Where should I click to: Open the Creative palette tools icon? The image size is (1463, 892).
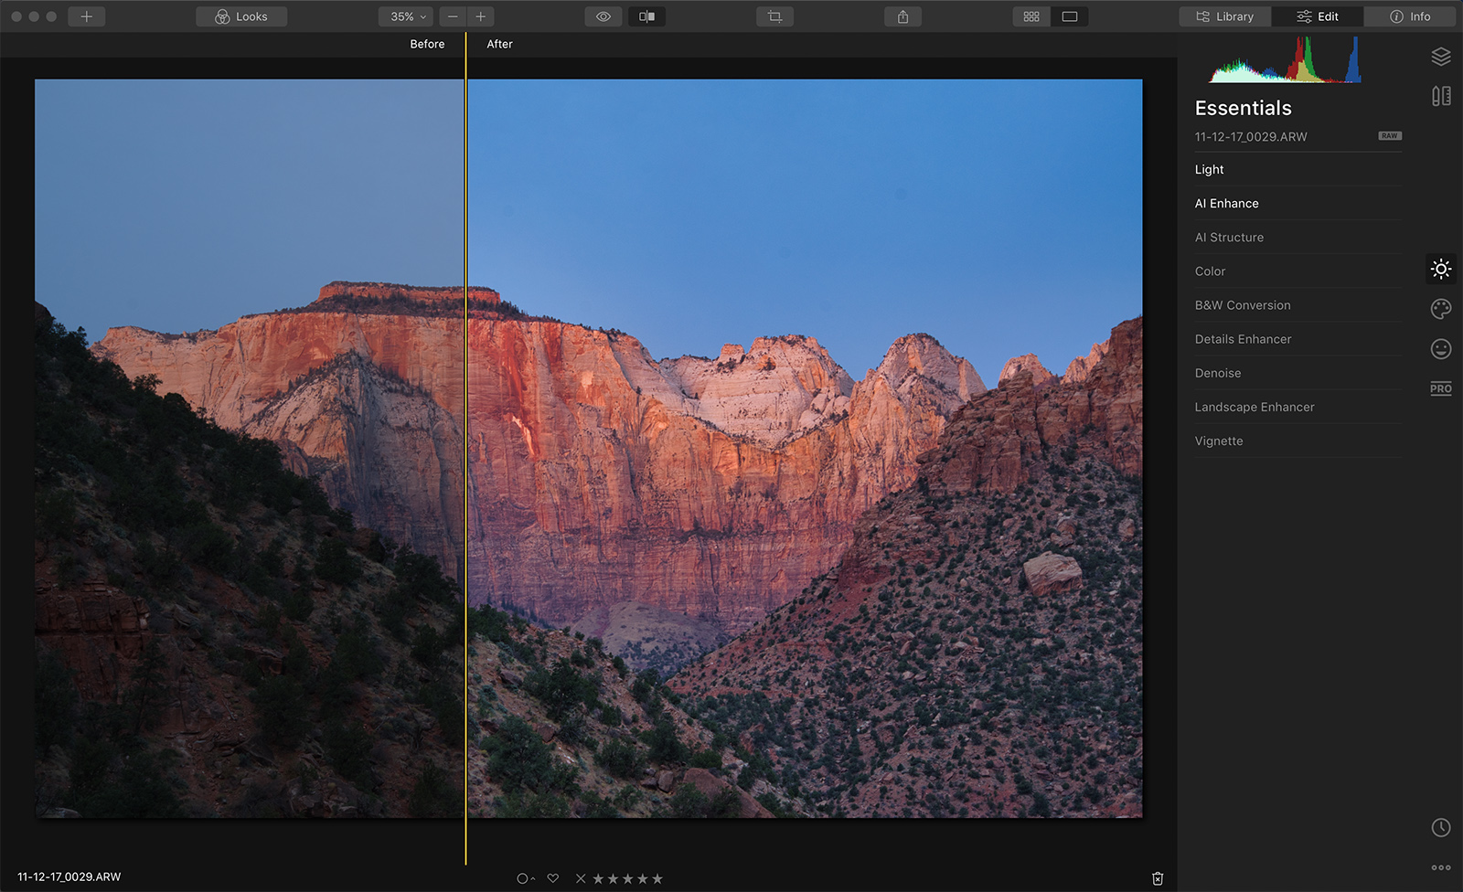[1441, 309]
